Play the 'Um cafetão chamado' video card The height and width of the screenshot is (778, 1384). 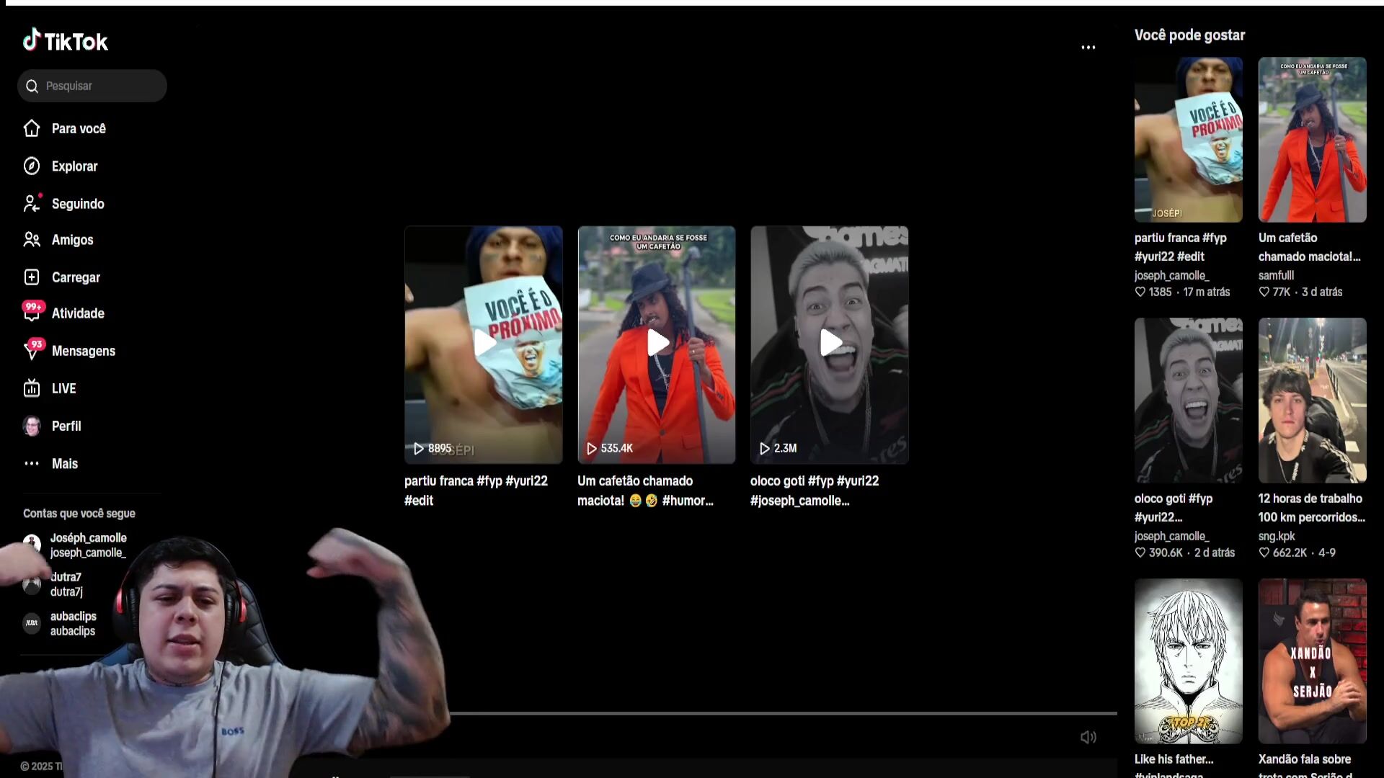(x=657, y=344)
